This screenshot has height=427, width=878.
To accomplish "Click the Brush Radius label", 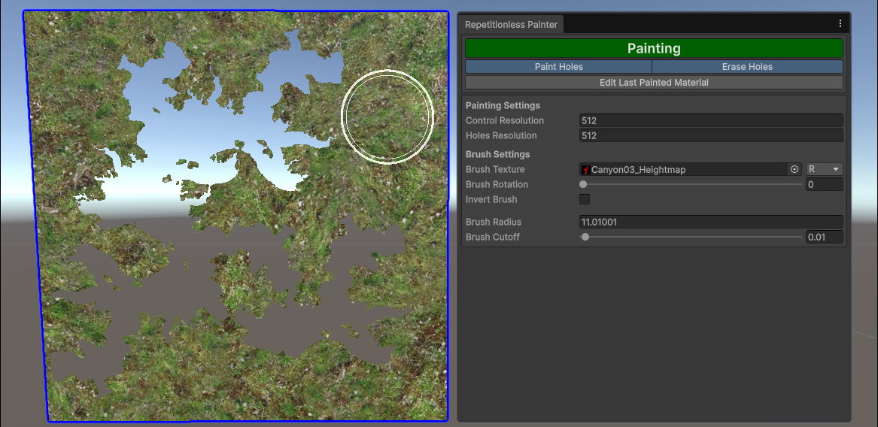I will tap(494, 223).
